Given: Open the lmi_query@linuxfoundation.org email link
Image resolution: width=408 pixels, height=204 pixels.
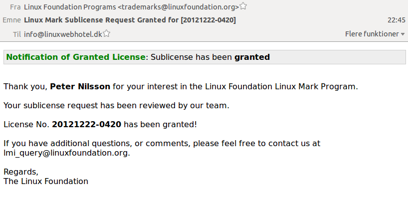Looking at the screenshot, I should click(x=66, y=153).
